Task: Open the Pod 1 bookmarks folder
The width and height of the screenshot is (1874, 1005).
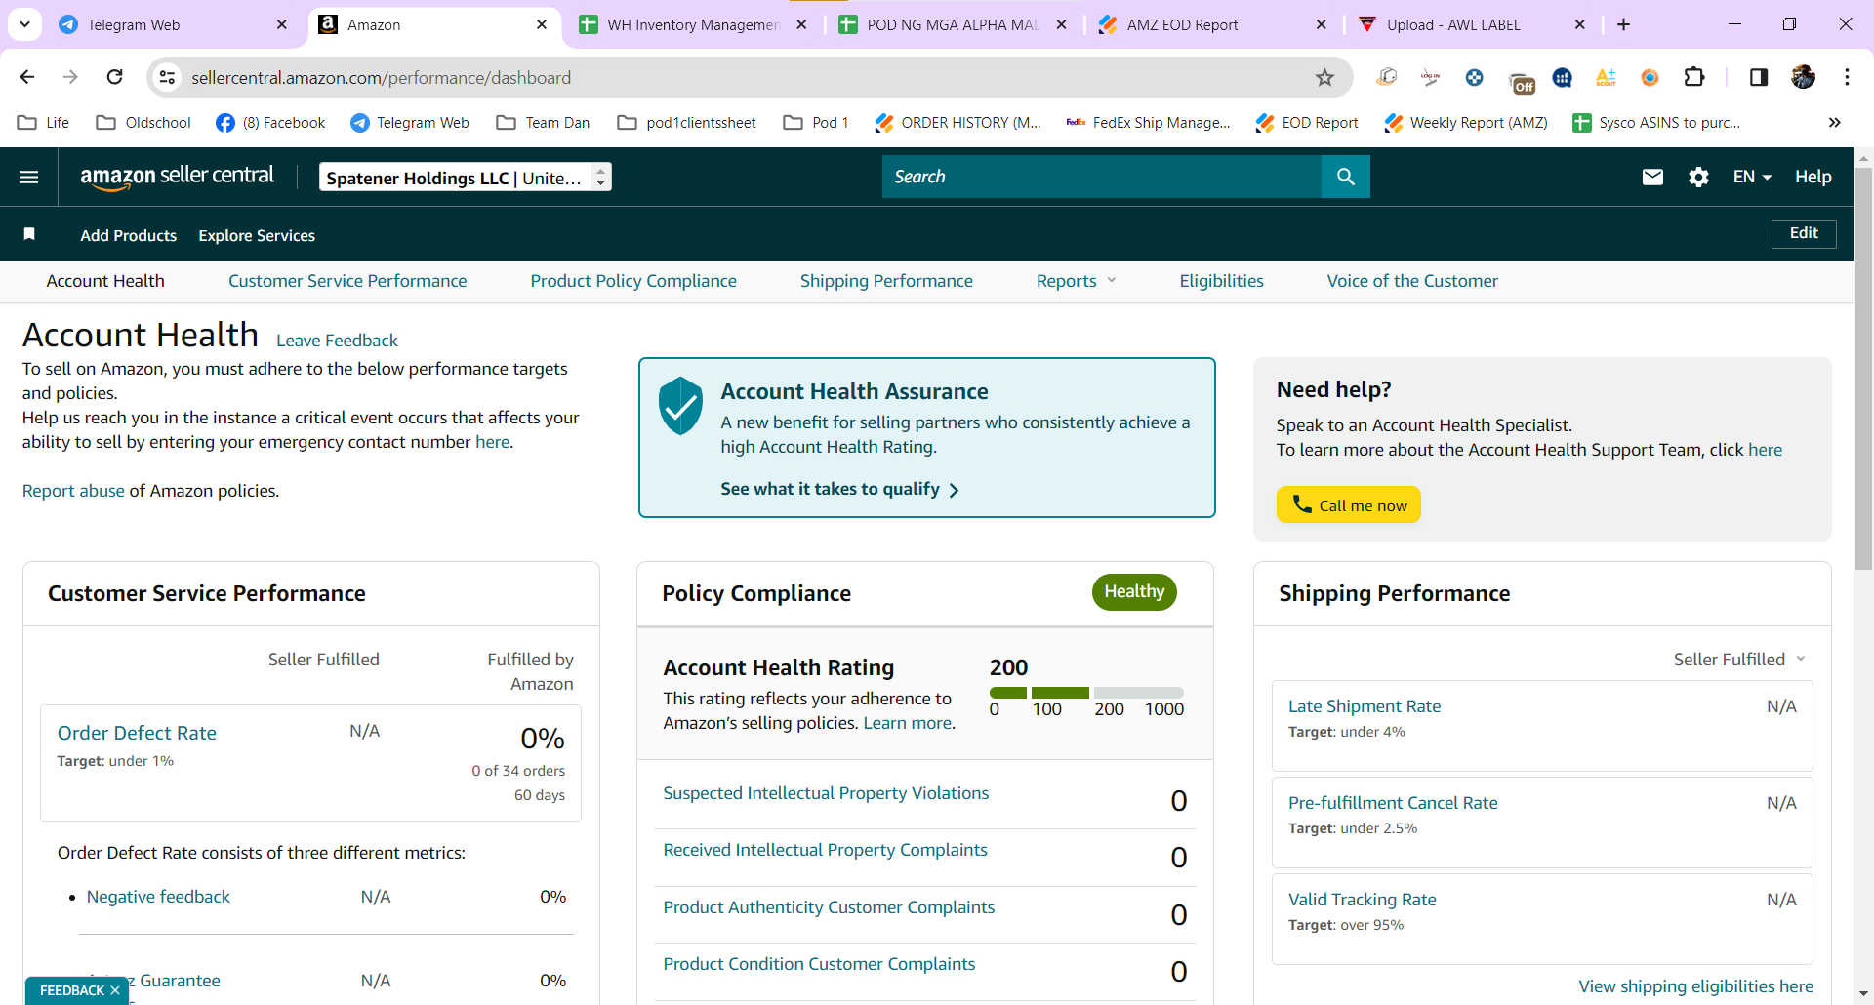Action: coord(816,122)
